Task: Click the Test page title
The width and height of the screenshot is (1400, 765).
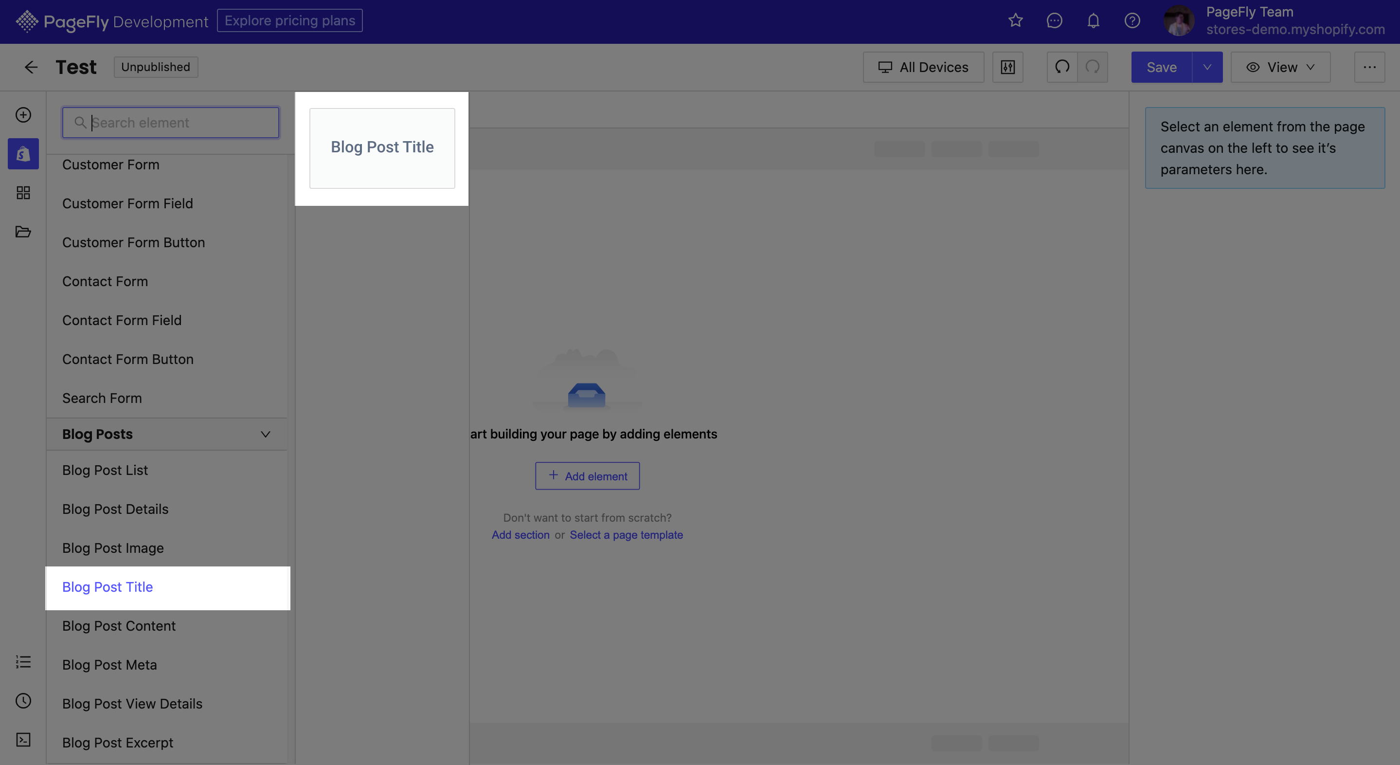Action: pos(76,67)
